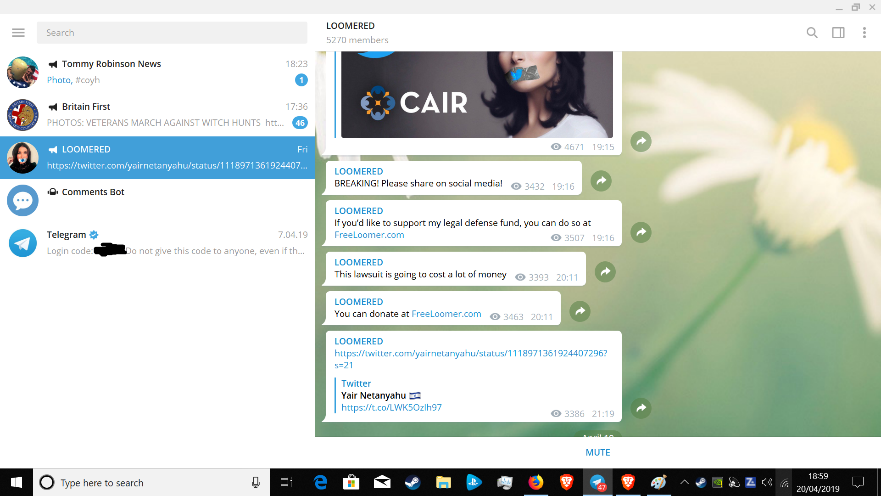The width and height of the screenshot is (881, 496).
Task: Open the t.co/LWK5OzIh97 link
Action: coord(391,407)
